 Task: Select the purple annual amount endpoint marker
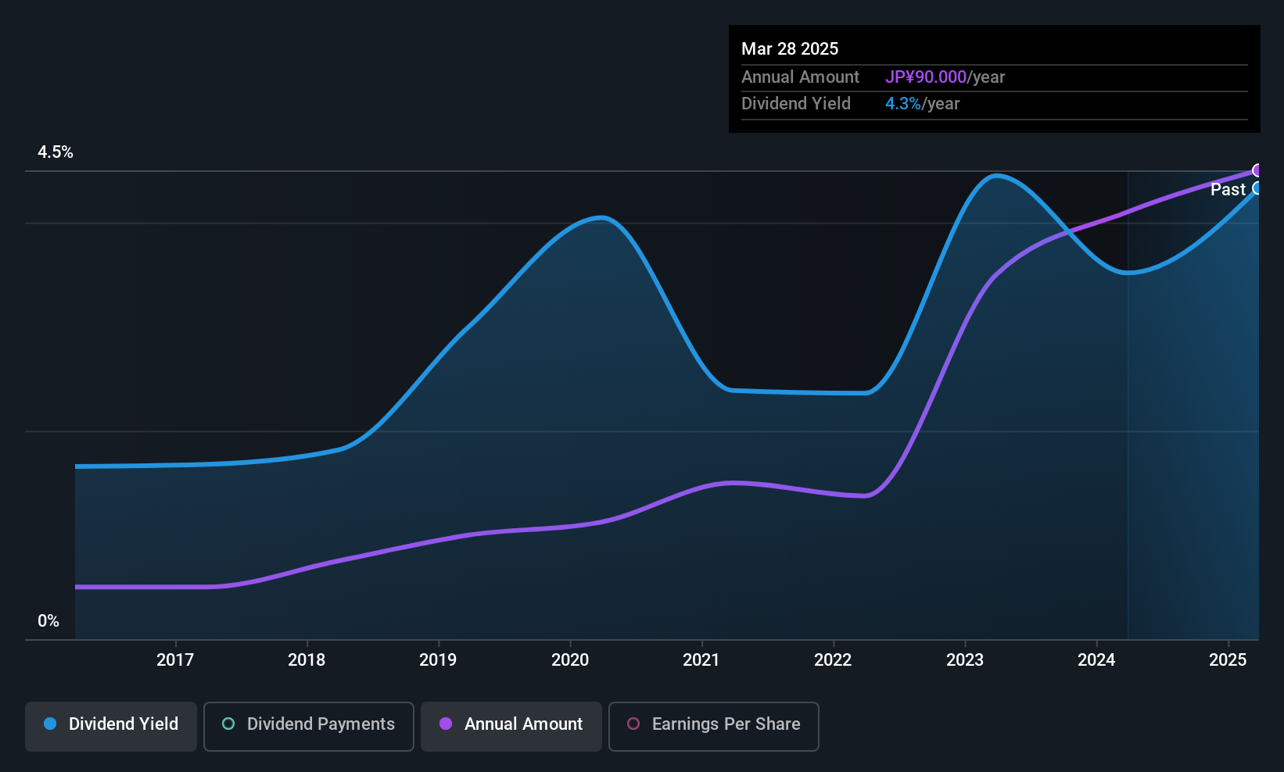point(1257,170)
